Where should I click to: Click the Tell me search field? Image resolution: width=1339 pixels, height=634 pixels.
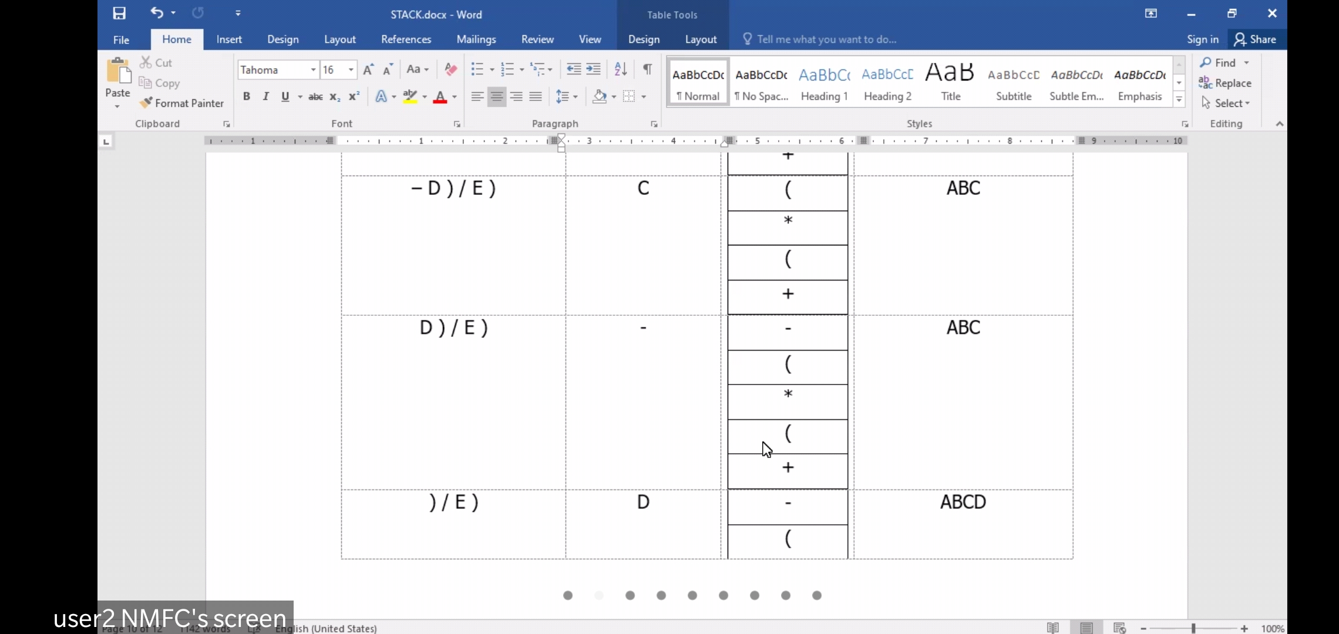coord(826,39)
